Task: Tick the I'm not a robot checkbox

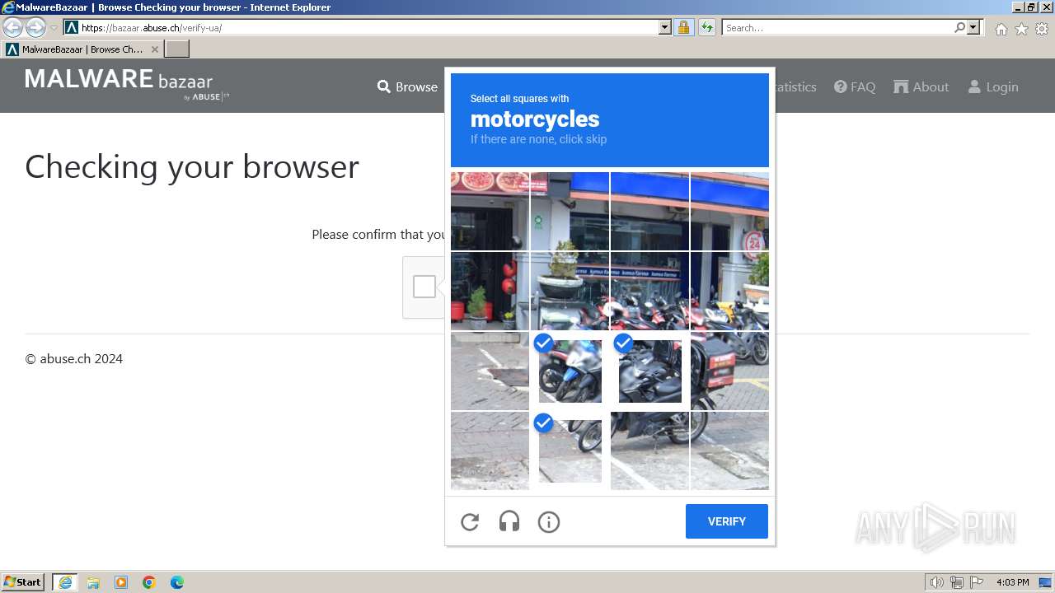Action: point(424,287)
